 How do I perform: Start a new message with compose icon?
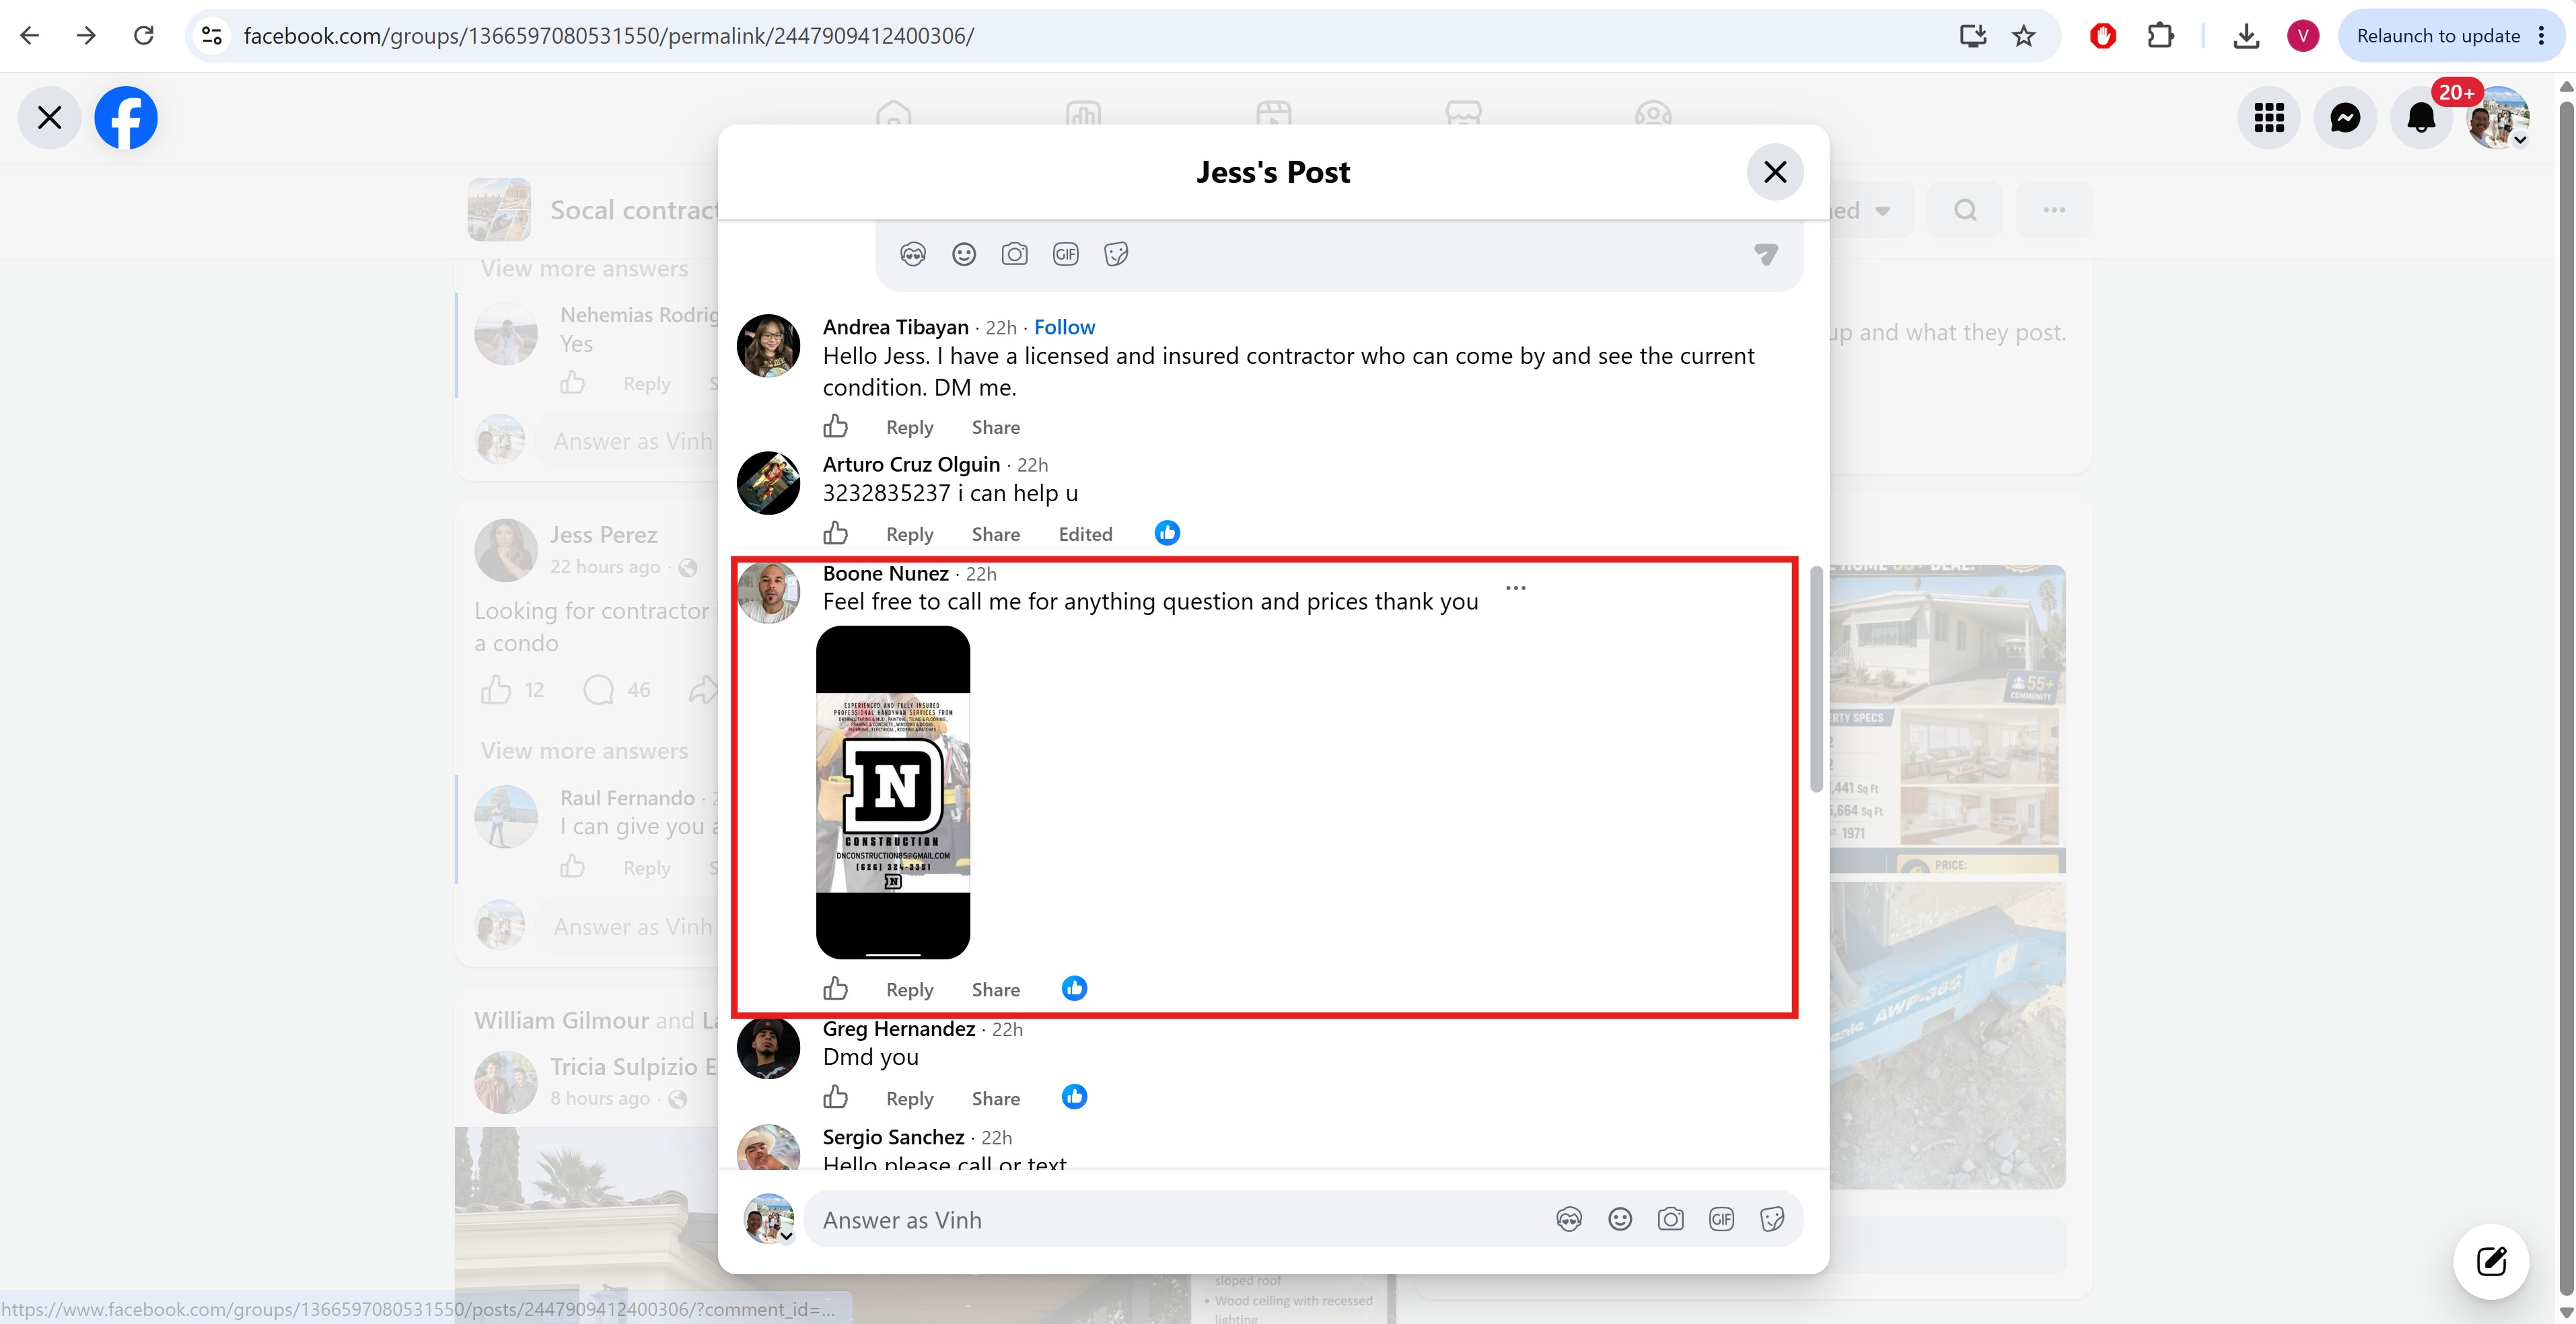[2491, 1261]
